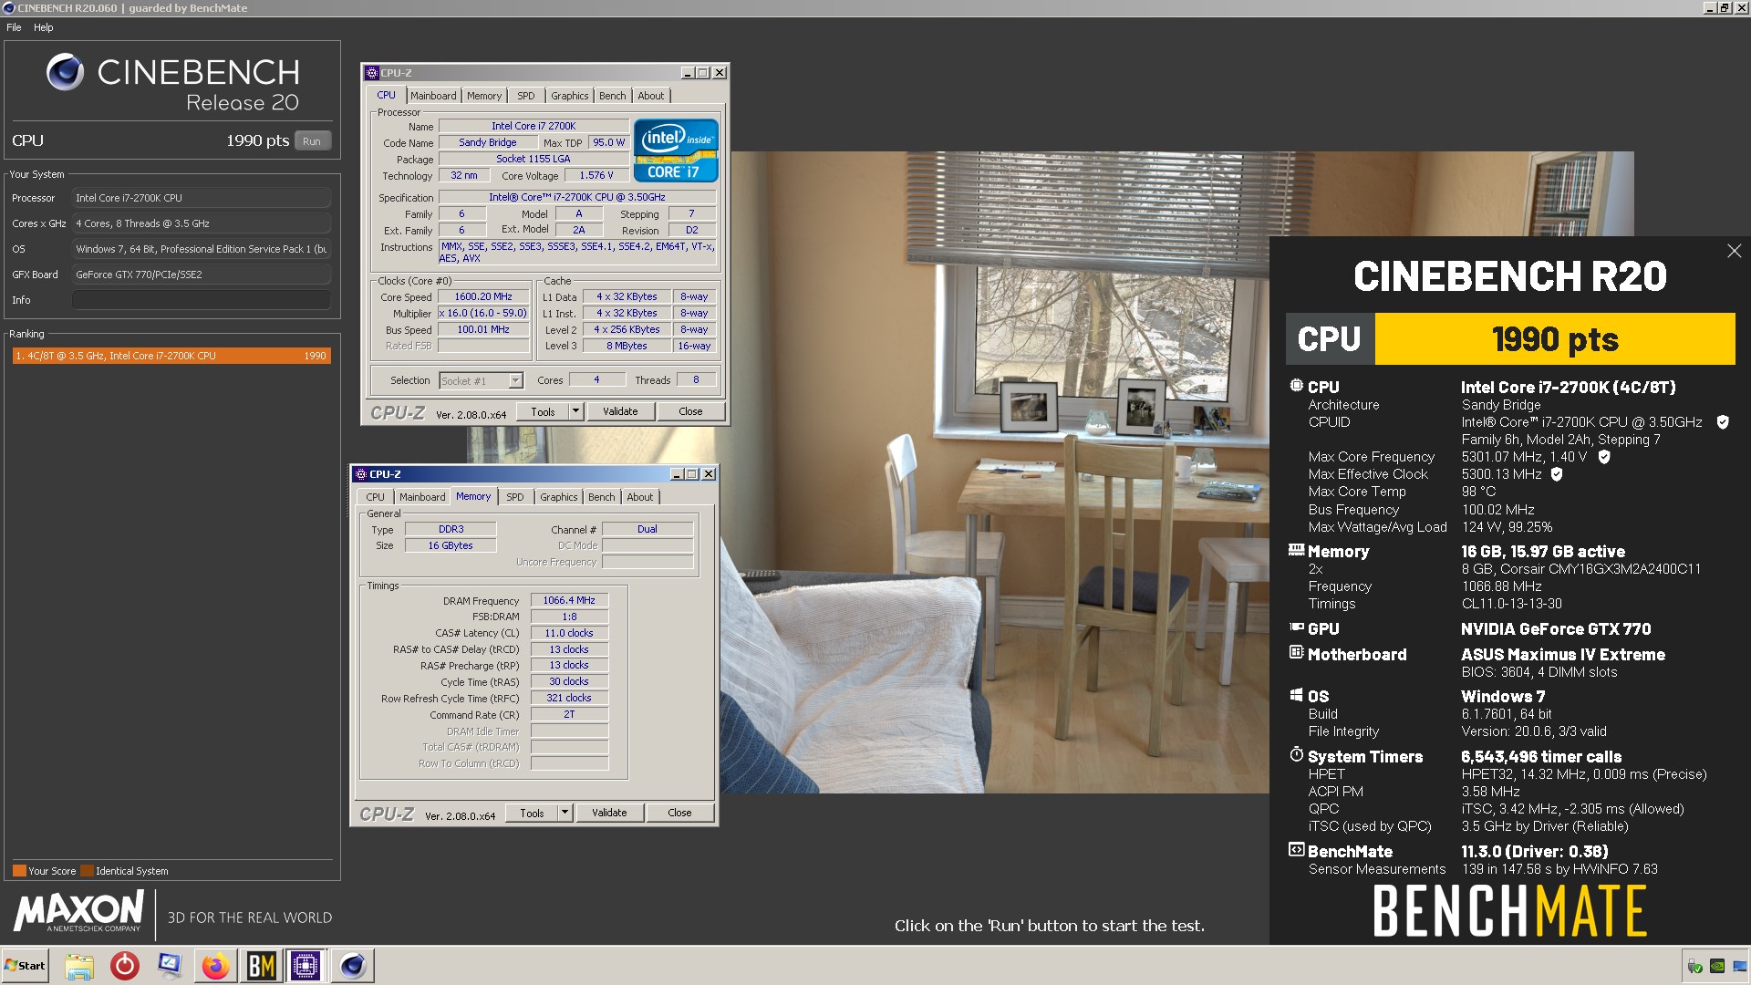Screen dimensions: 1751x985
Task: Open the computer monitor taskbar icon
Action: pos(170,966)
